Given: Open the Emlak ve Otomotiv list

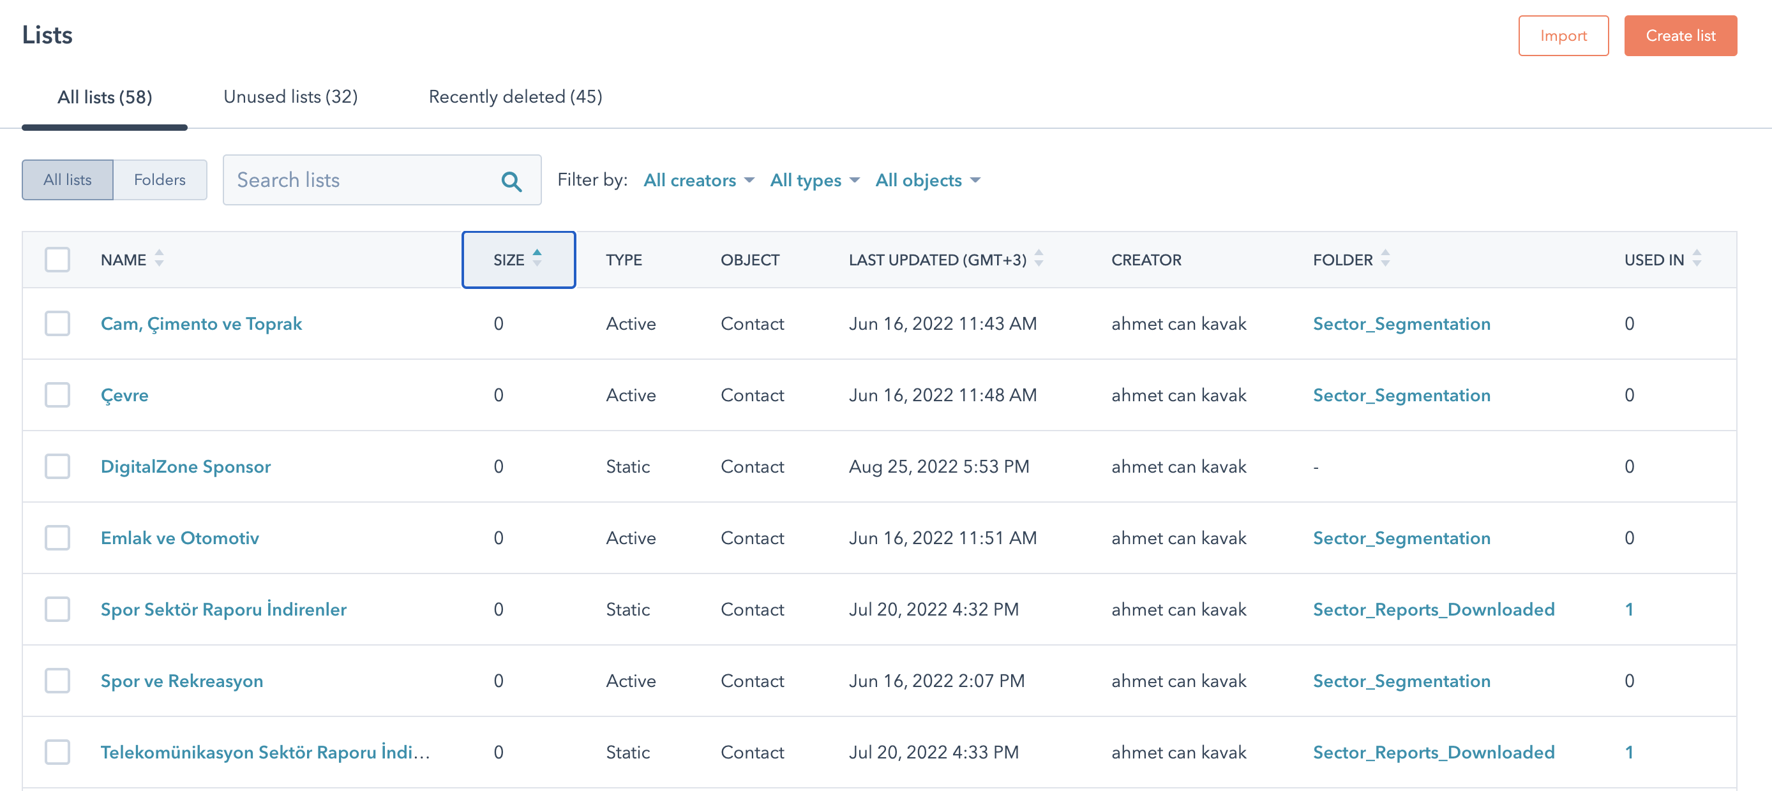Looking at the screenshot, I should [x=179, y=538].
